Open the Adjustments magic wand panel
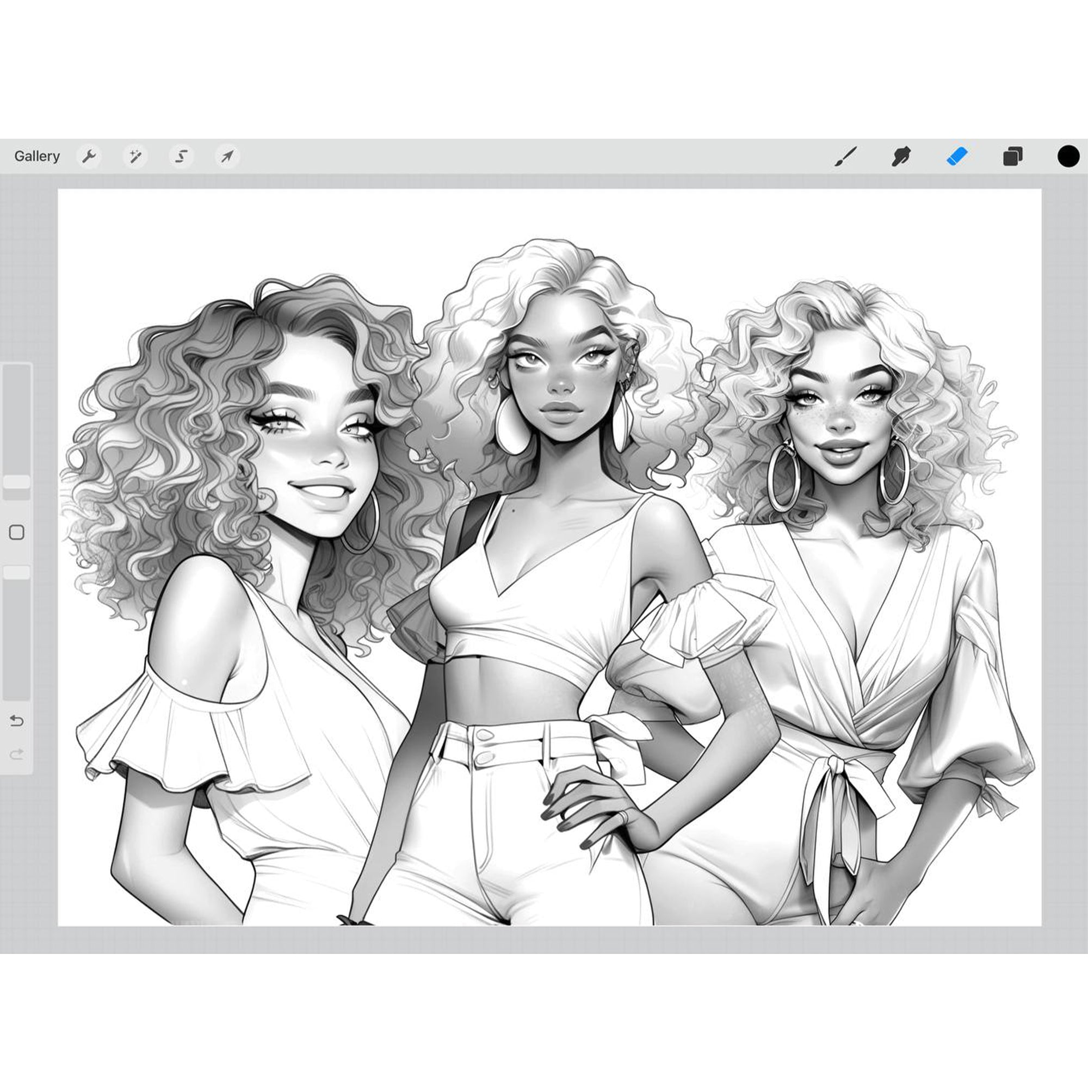This screenshot has width=1088, height=1091. click(135, 157)
